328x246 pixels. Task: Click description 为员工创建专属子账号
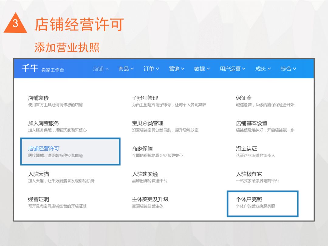[x=152, y=105]
